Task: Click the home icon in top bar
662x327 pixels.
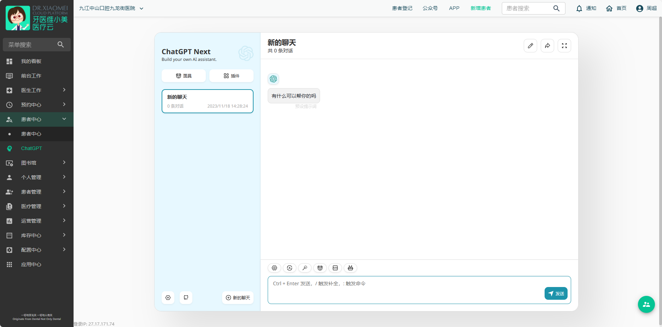Action: (x=609, y=8)
